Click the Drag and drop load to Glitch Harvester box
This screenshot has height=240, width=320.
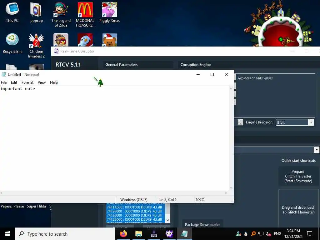coord(298,208)
